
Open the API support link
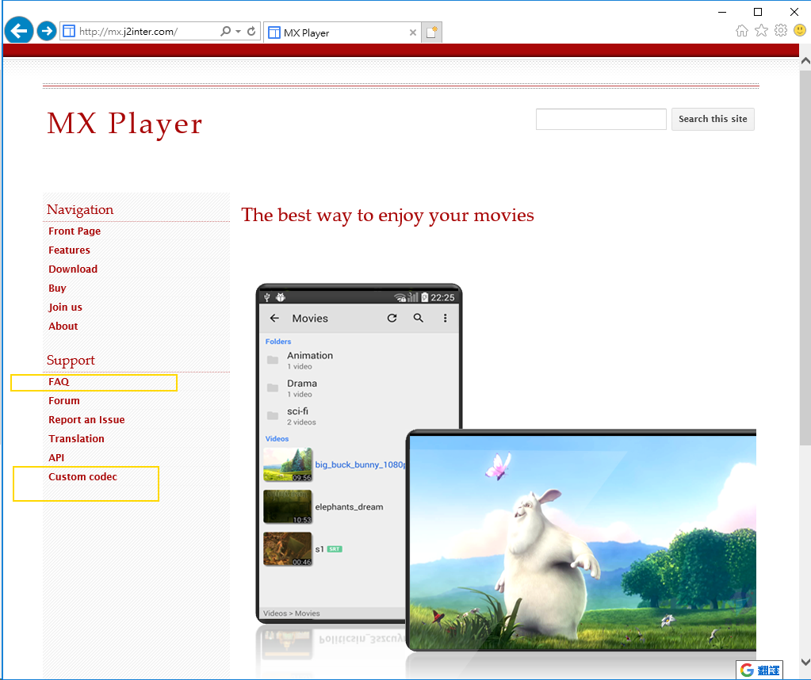pyautogui.click(x=56, y=457)
